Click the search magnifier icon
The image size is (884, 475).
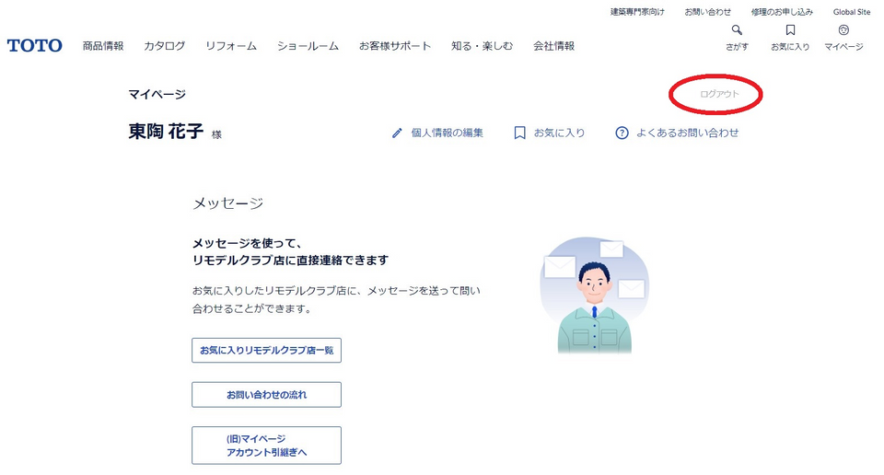[x=737, y=30]
